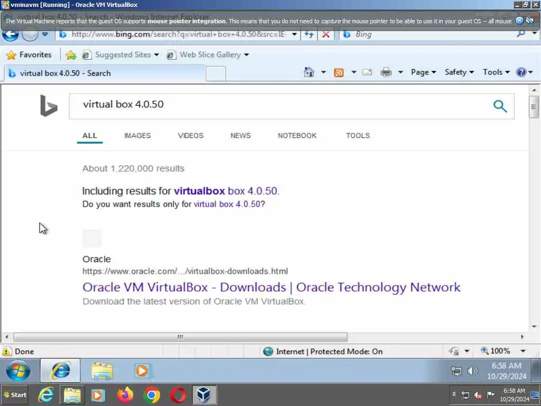Open the host Start button

(14, 395)
